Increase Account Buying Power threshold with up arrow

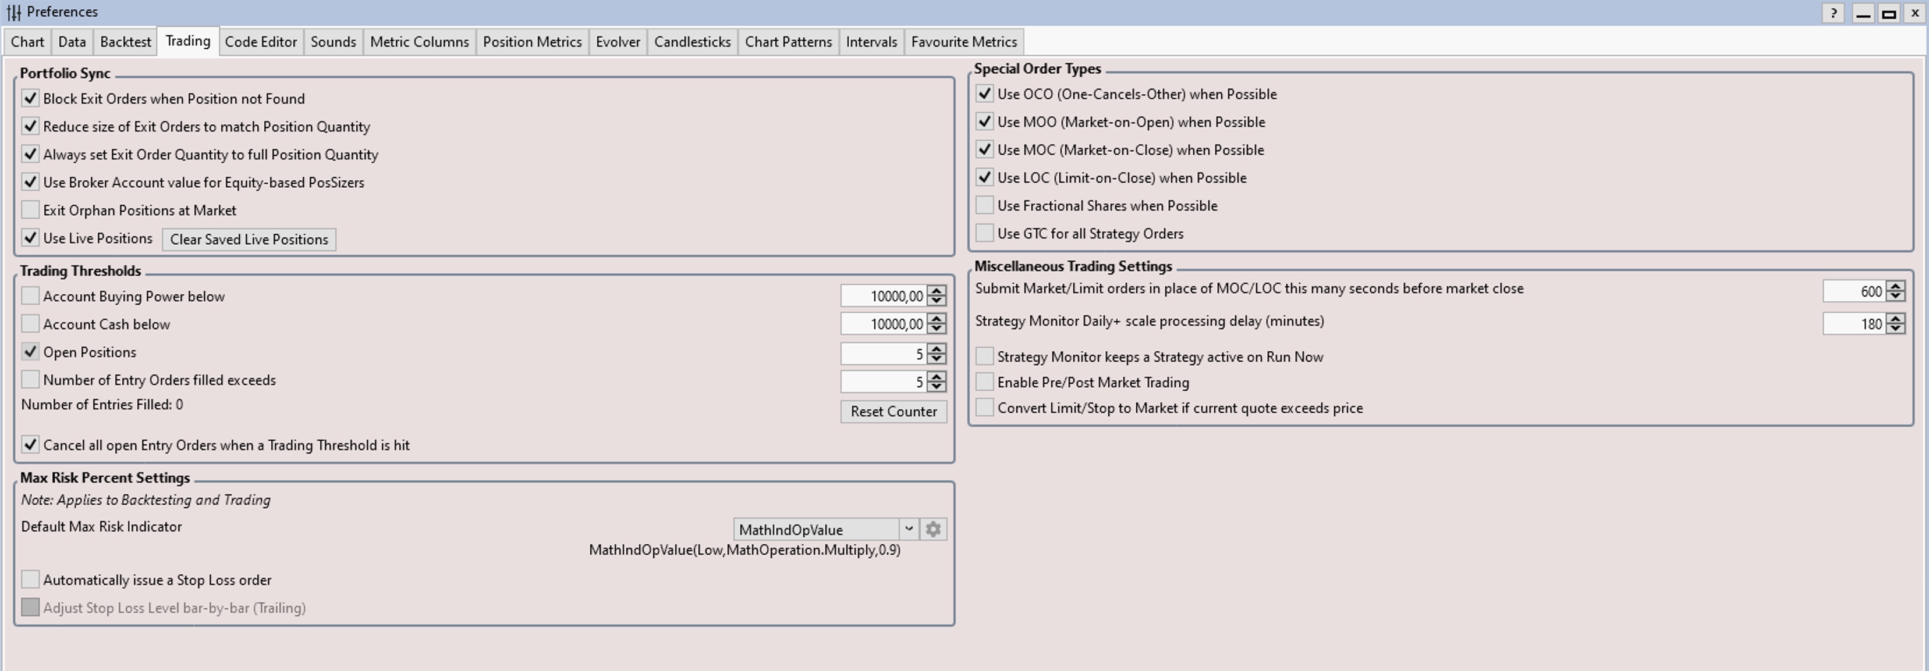936,291
